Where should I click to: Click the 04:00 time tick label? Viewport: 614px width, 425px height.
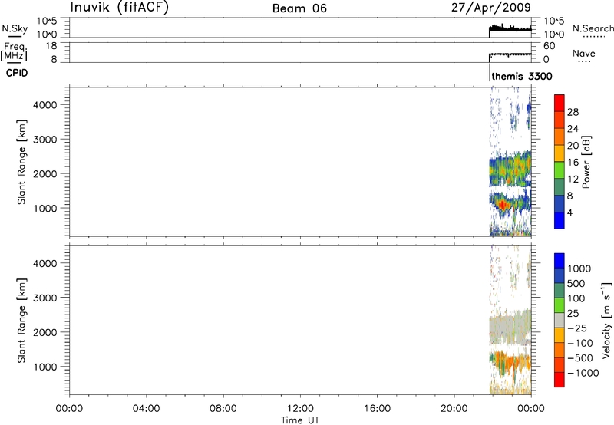point(146,409)
